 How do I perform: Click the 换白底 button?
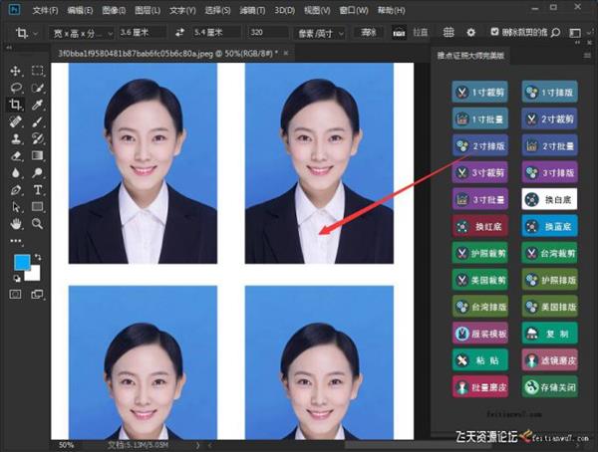pos(547,199)
